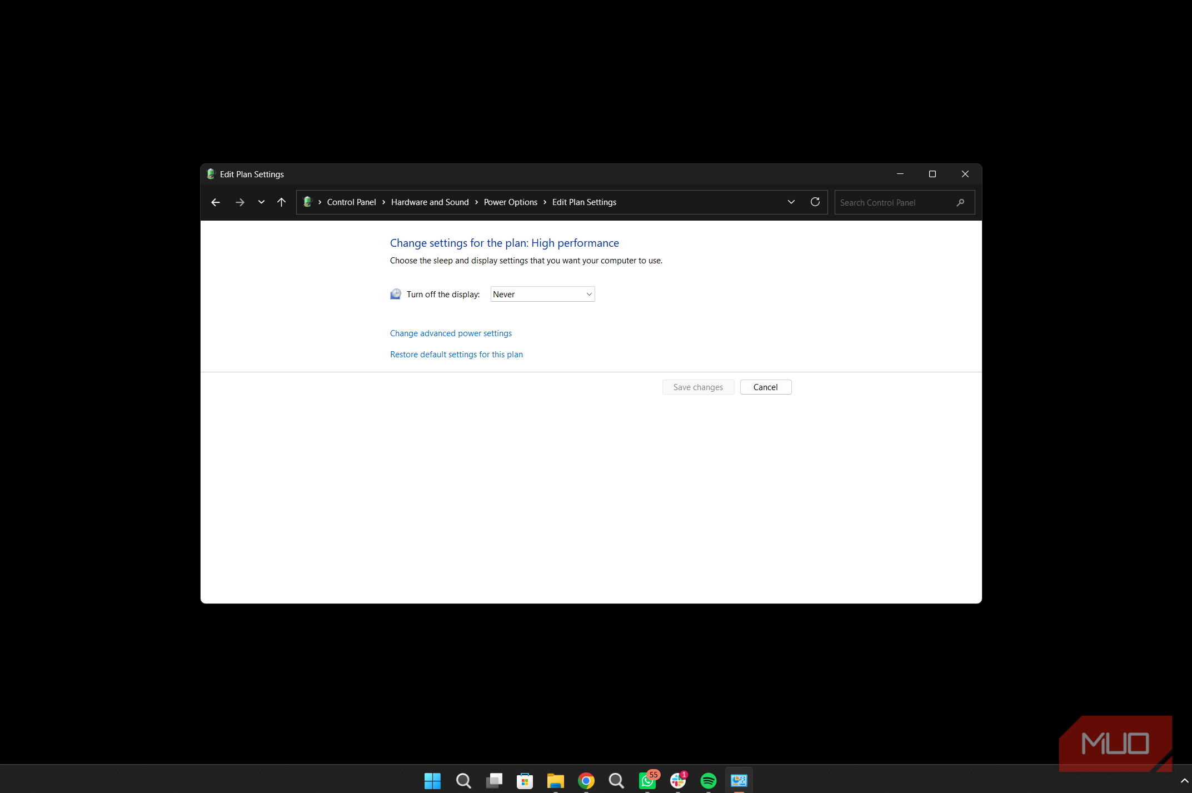Show hidden system tray icons
1192x793 pixels.
click(x=1184, y=781)
